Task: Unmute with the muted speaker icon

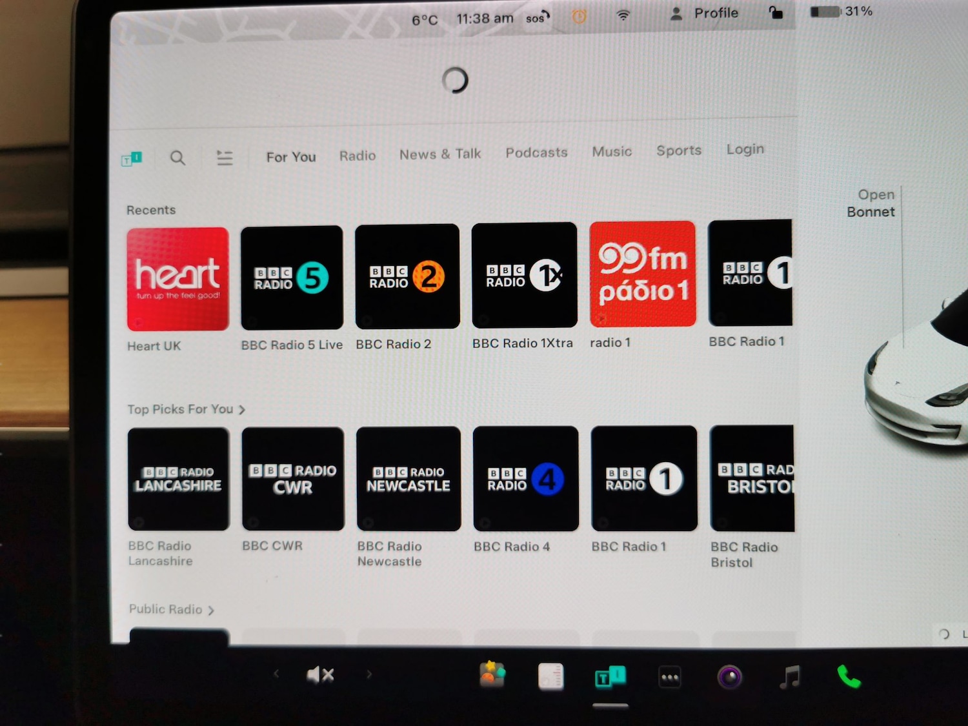Action: click(x=320, y=675)
